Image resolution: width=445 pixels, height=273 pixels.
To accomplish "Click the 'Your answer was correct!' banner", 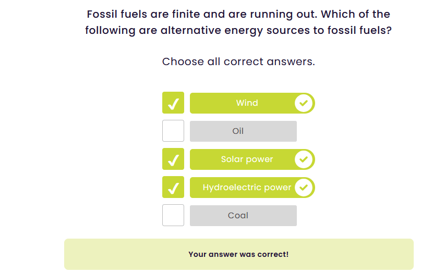I will 238,255.
